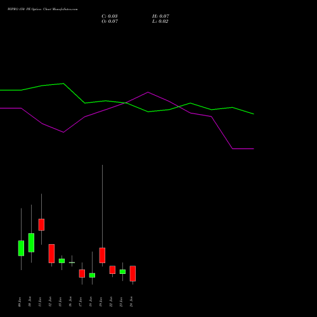Click the red candle body for 17 Jun
Viewport: 317px width, 317px height.
click(82, 273)
